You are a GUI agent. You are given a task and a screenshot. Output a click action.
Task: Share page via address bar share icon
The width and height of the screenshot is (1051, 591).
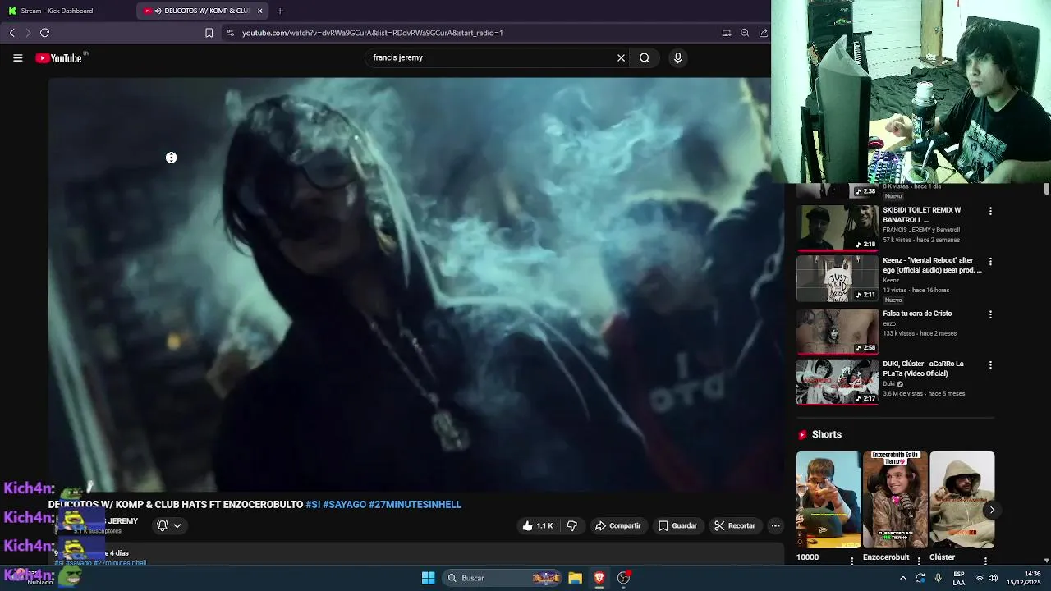coord(764,33)
